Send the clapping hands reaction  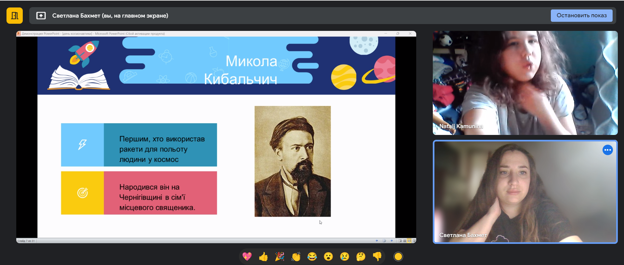pos(296,257)
